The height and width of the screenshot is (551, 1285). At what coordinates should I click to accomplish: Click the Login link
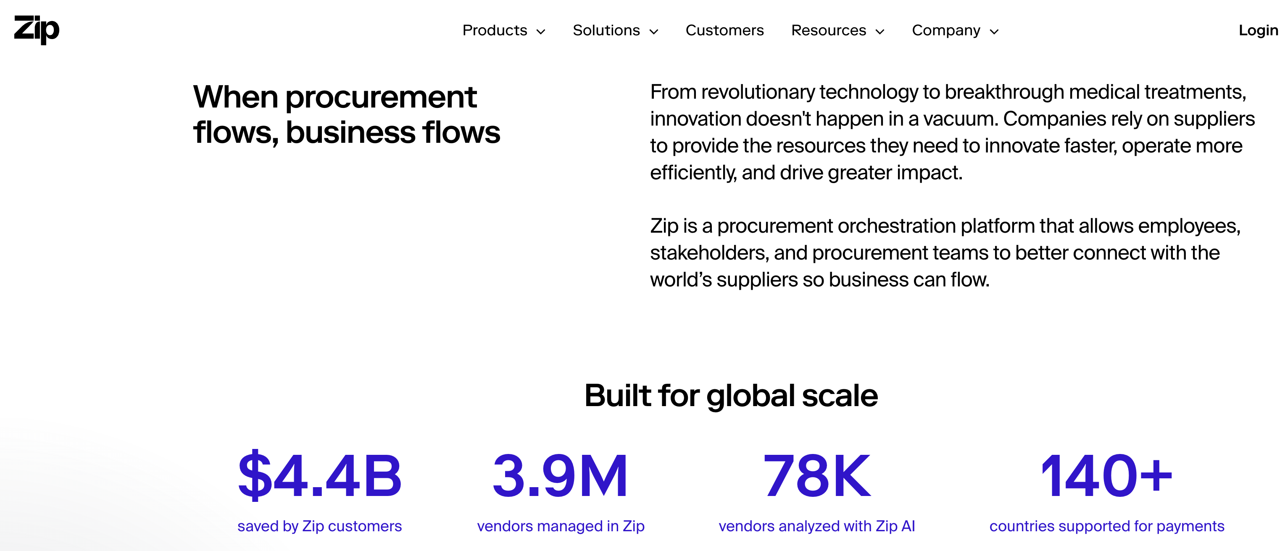point(1258,30)
